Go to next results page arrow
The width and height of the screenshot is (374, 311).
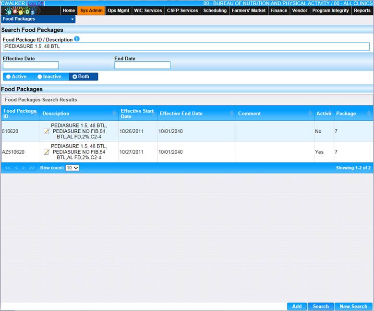coord(24,168)
